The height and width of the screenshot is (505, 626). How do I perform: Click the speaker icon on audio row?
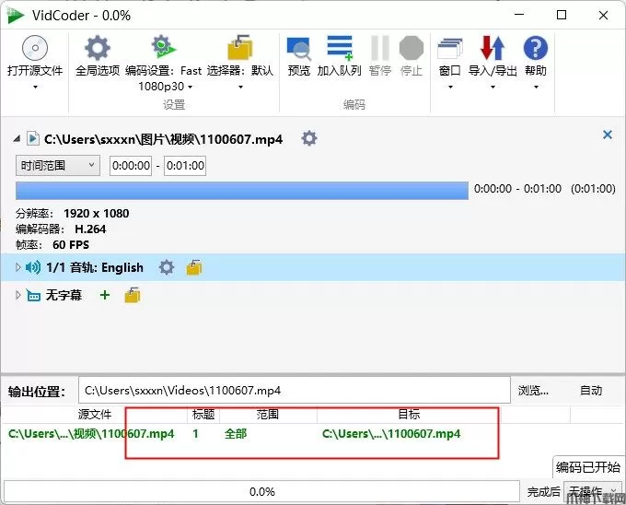click(33, 267)
